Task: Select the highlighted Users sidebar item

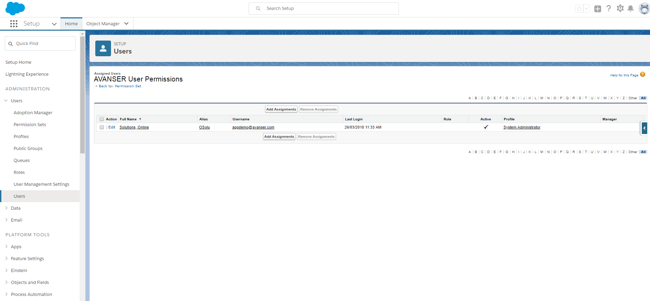Action: (40, 196)
